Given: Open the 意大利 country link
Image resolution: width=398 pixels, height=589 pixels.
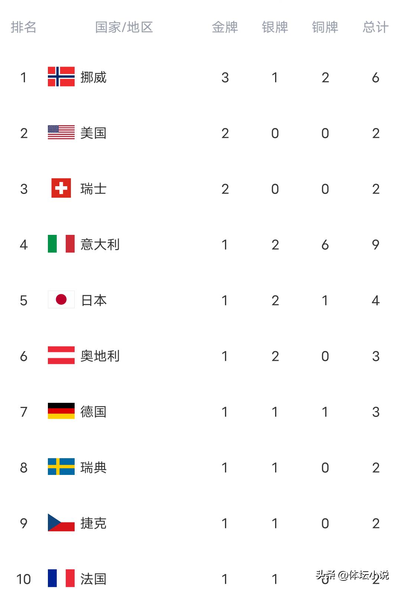Looking at the screenshot, I should [100, 245].
